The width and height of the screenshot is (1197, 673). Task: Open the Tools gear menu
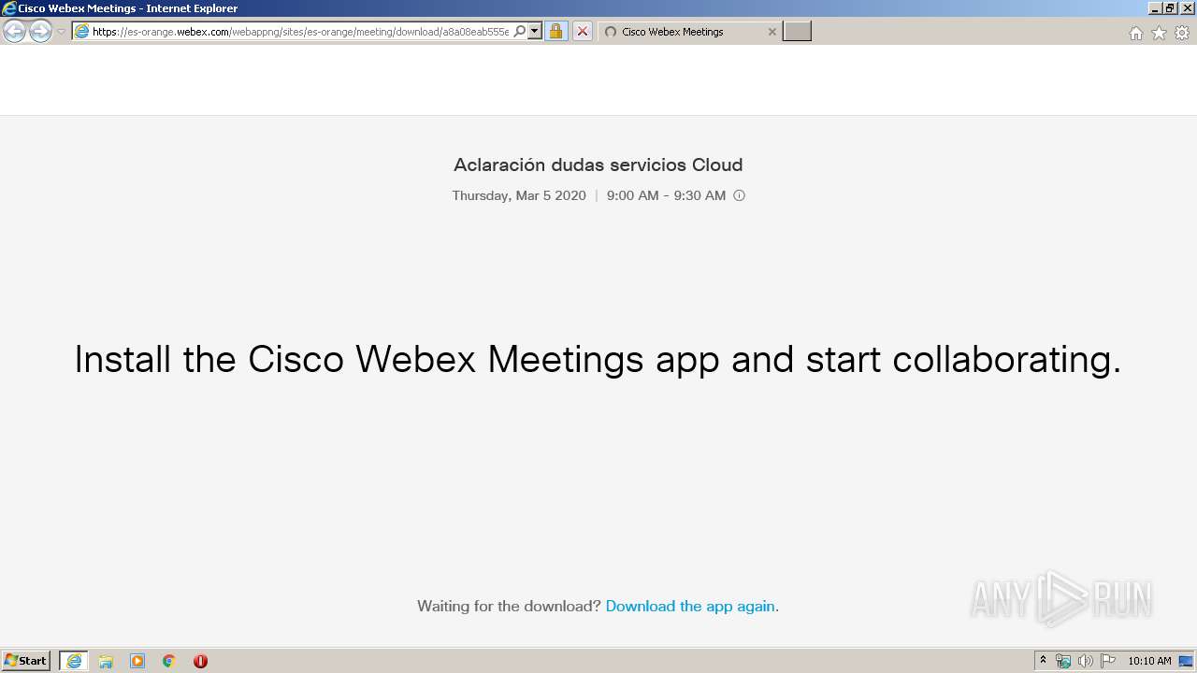[1182, 33]
